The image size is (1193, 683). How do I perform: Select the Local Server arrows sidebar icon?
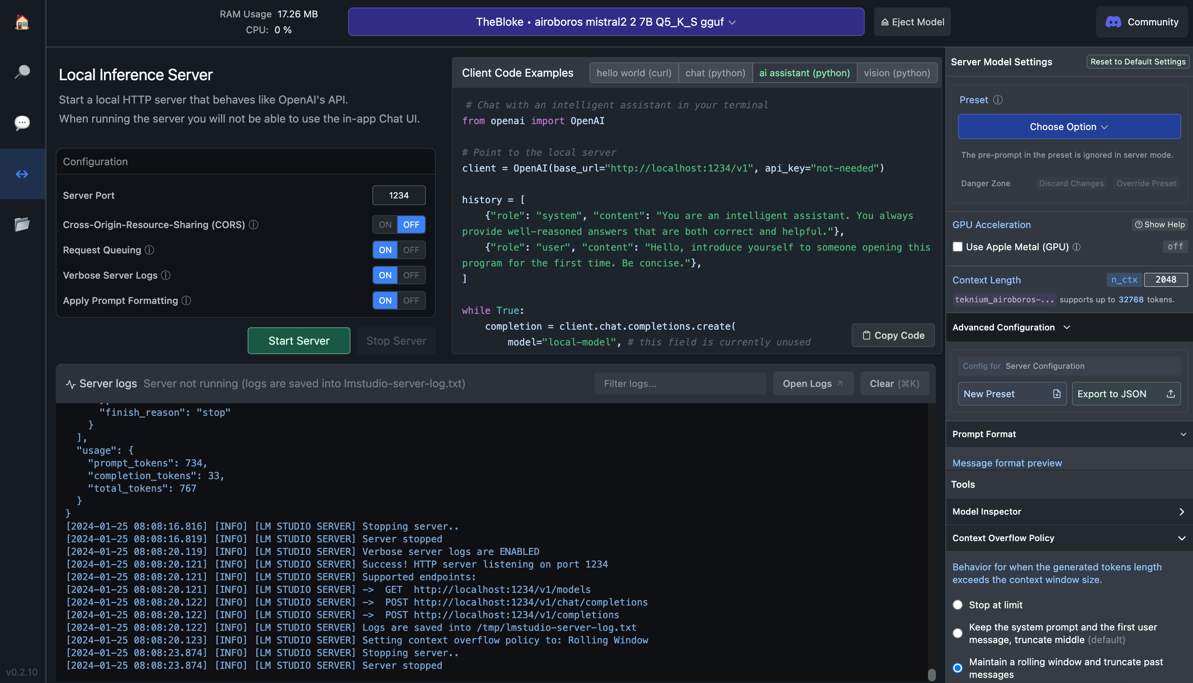22,174
